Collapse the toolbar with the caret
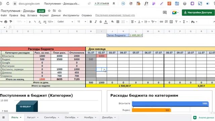Screen dimensions: 215x121 click(214, 22)
